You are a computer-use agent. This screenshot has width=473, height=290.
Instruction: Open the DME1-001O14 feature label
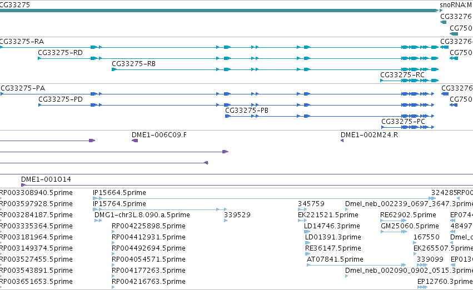(x=46, y=179)
